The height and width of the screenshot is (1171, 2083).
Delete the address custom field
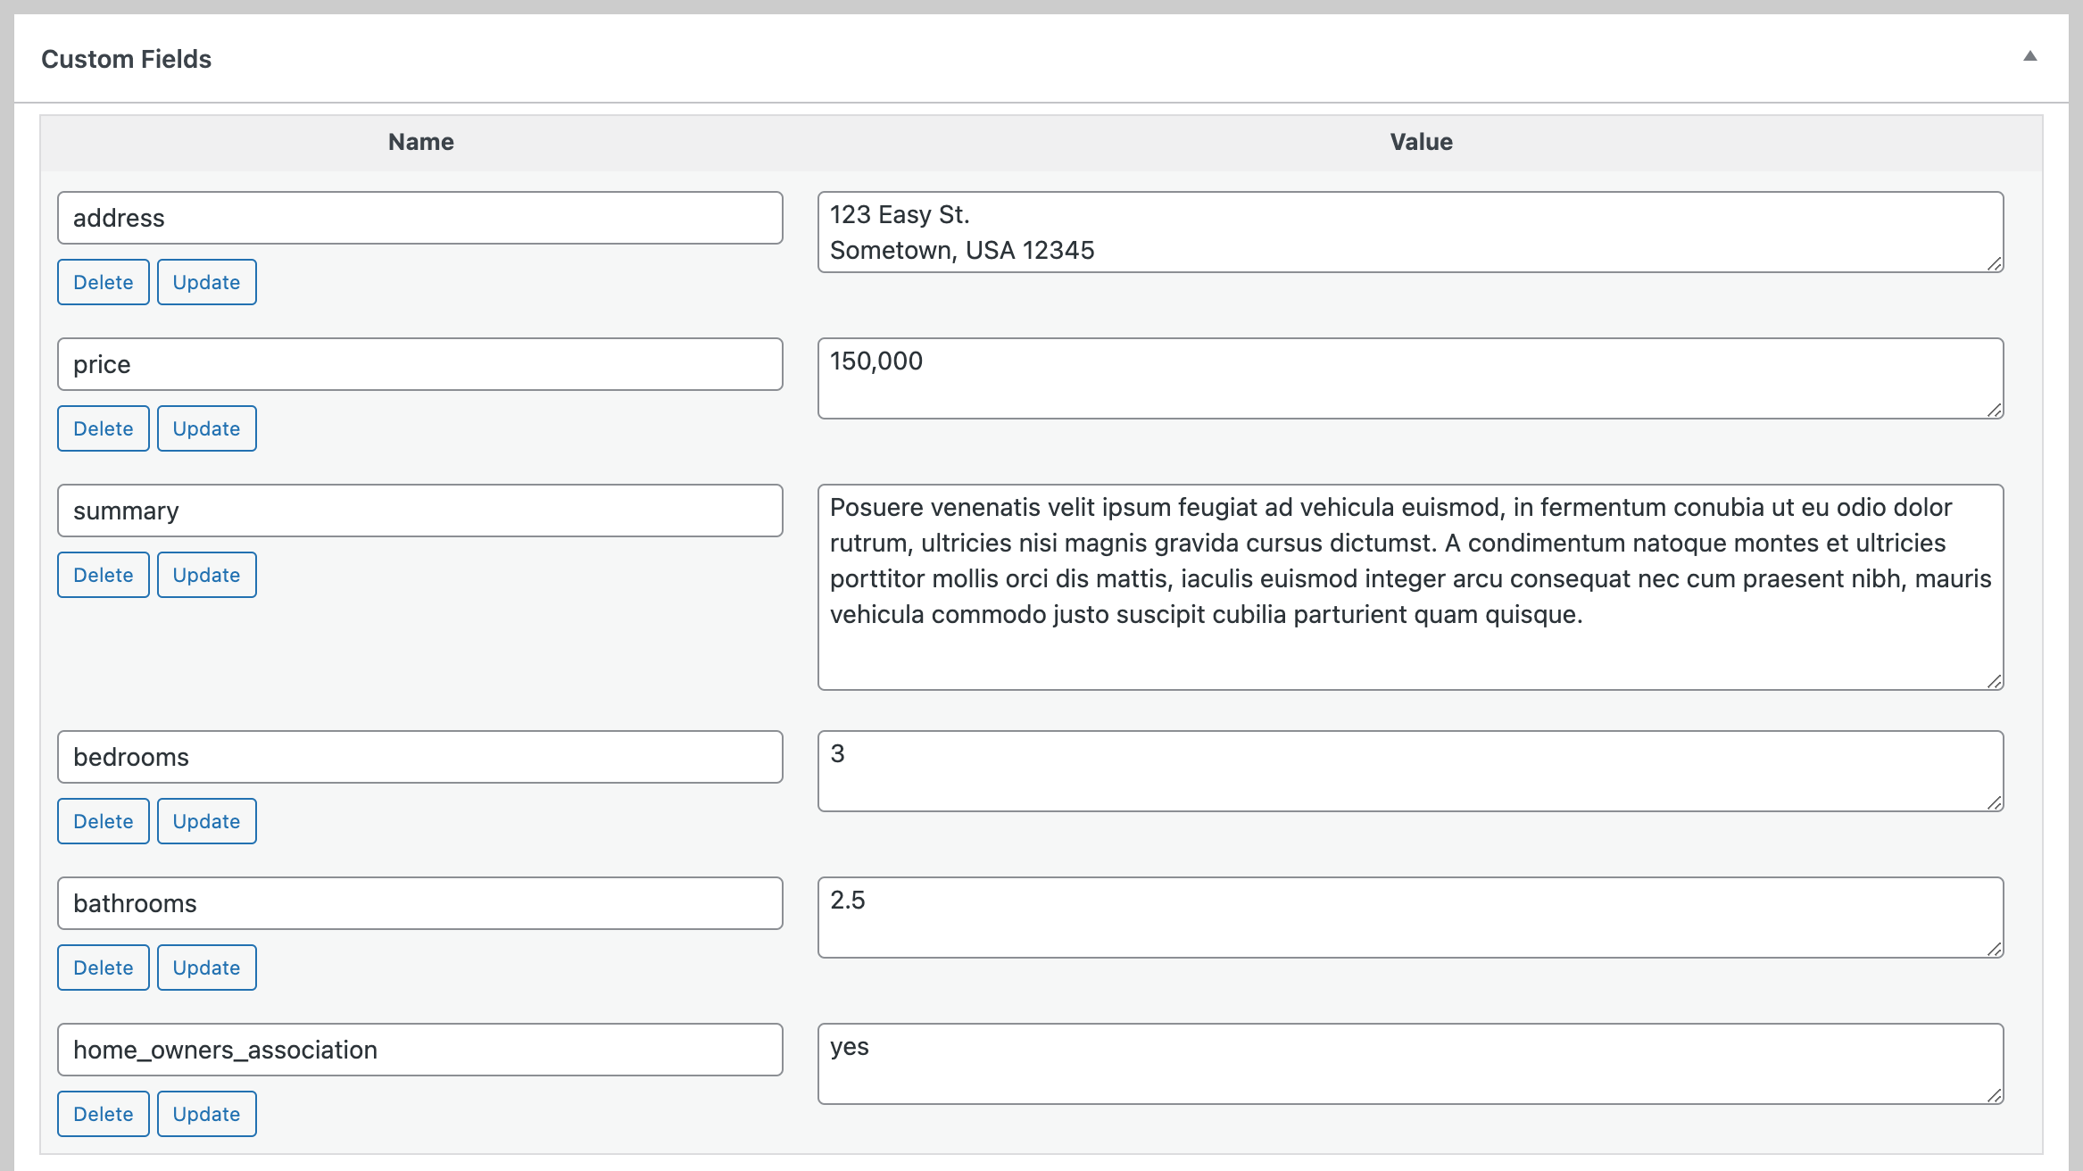pos(103,282)
